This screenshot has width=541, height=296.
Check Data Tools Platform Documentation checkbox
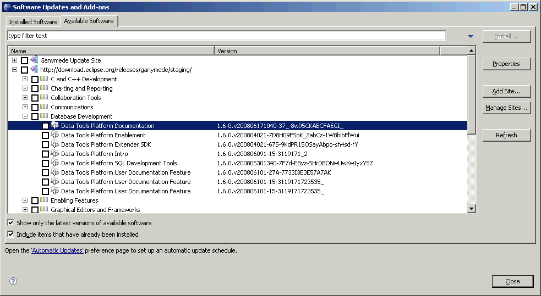45,126
